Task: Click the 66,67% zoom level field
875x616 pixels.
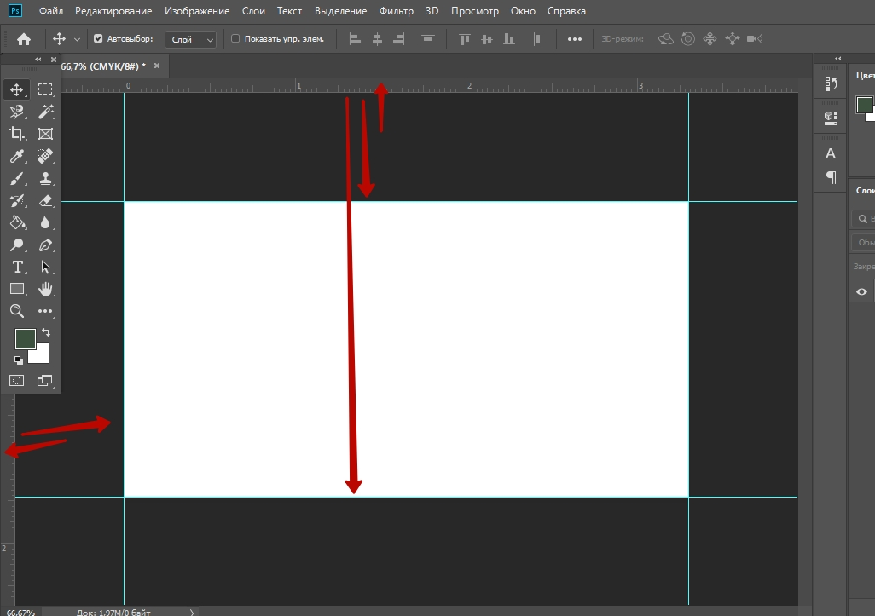Action: coord(20,612)
